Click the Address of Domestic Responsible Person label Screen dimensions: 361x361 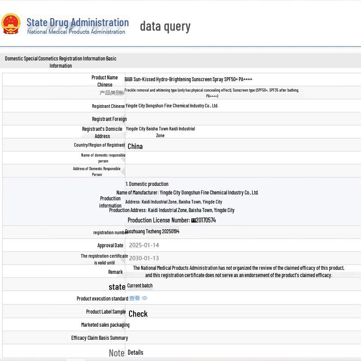(97, 171)
